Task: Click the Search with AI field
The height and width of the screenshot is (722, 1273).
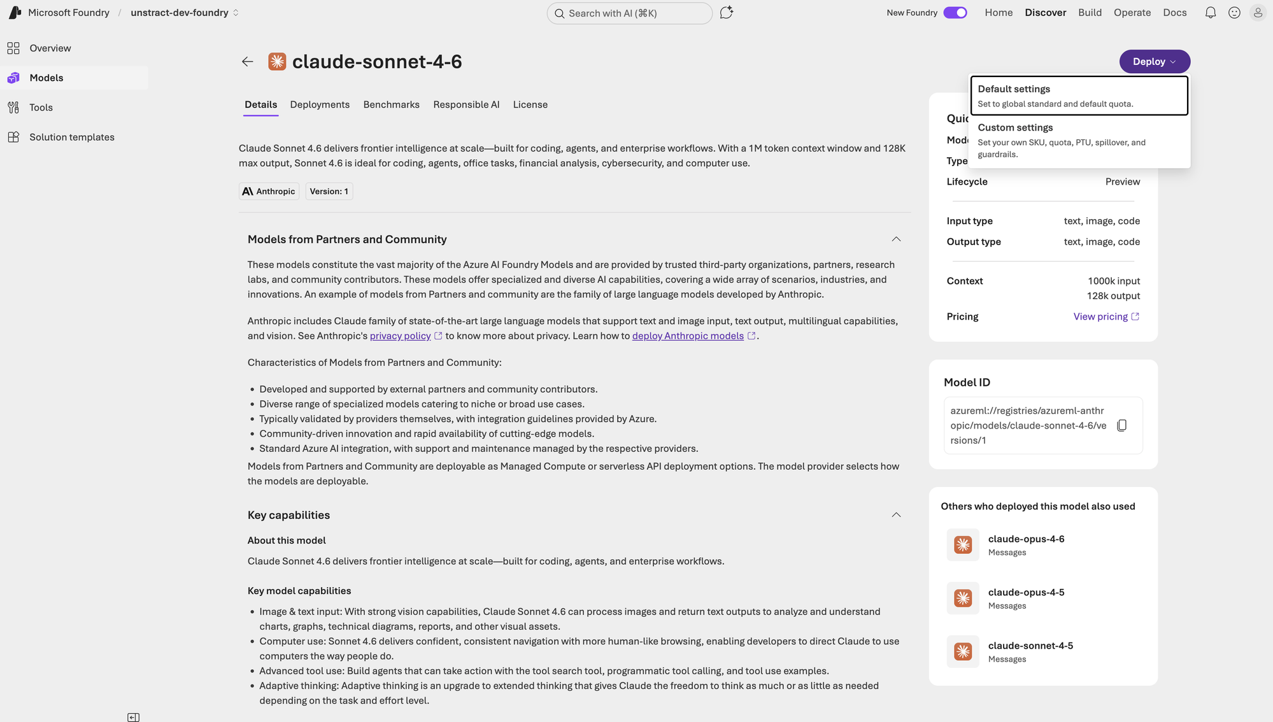Action: tap(629, 13)
